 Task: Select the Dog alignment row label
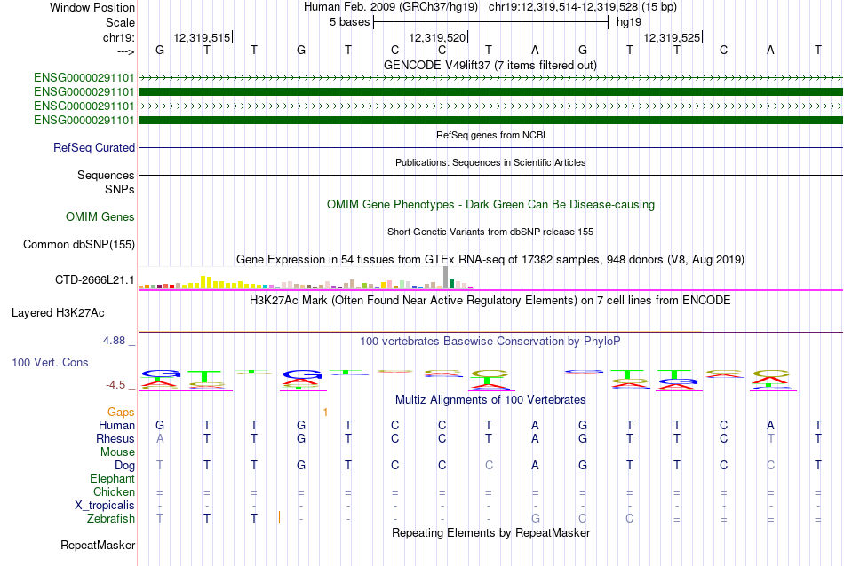[x=124, y=466]
